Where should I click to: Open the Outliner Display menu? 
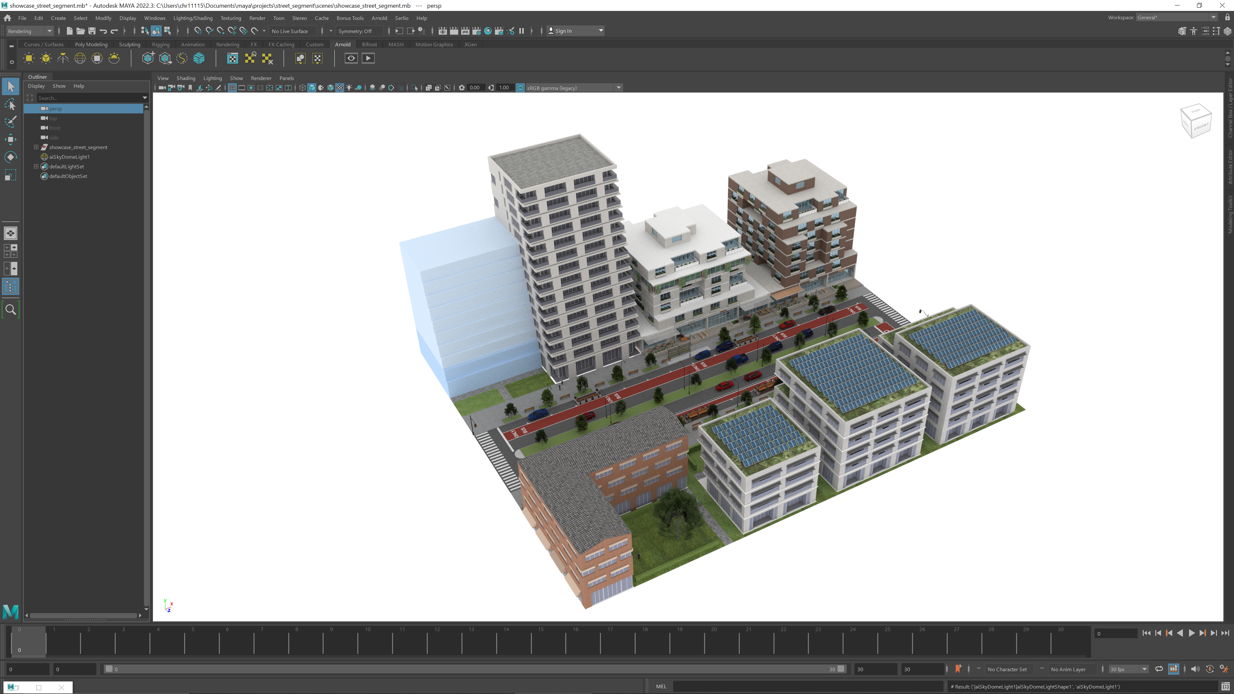(x=36, y=86)
